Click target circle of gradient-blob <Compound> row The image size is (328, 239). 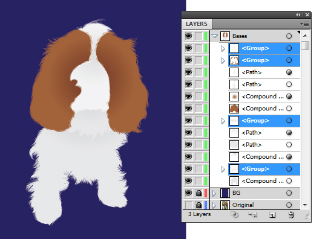pyautogui.click(x=289, y=97)
